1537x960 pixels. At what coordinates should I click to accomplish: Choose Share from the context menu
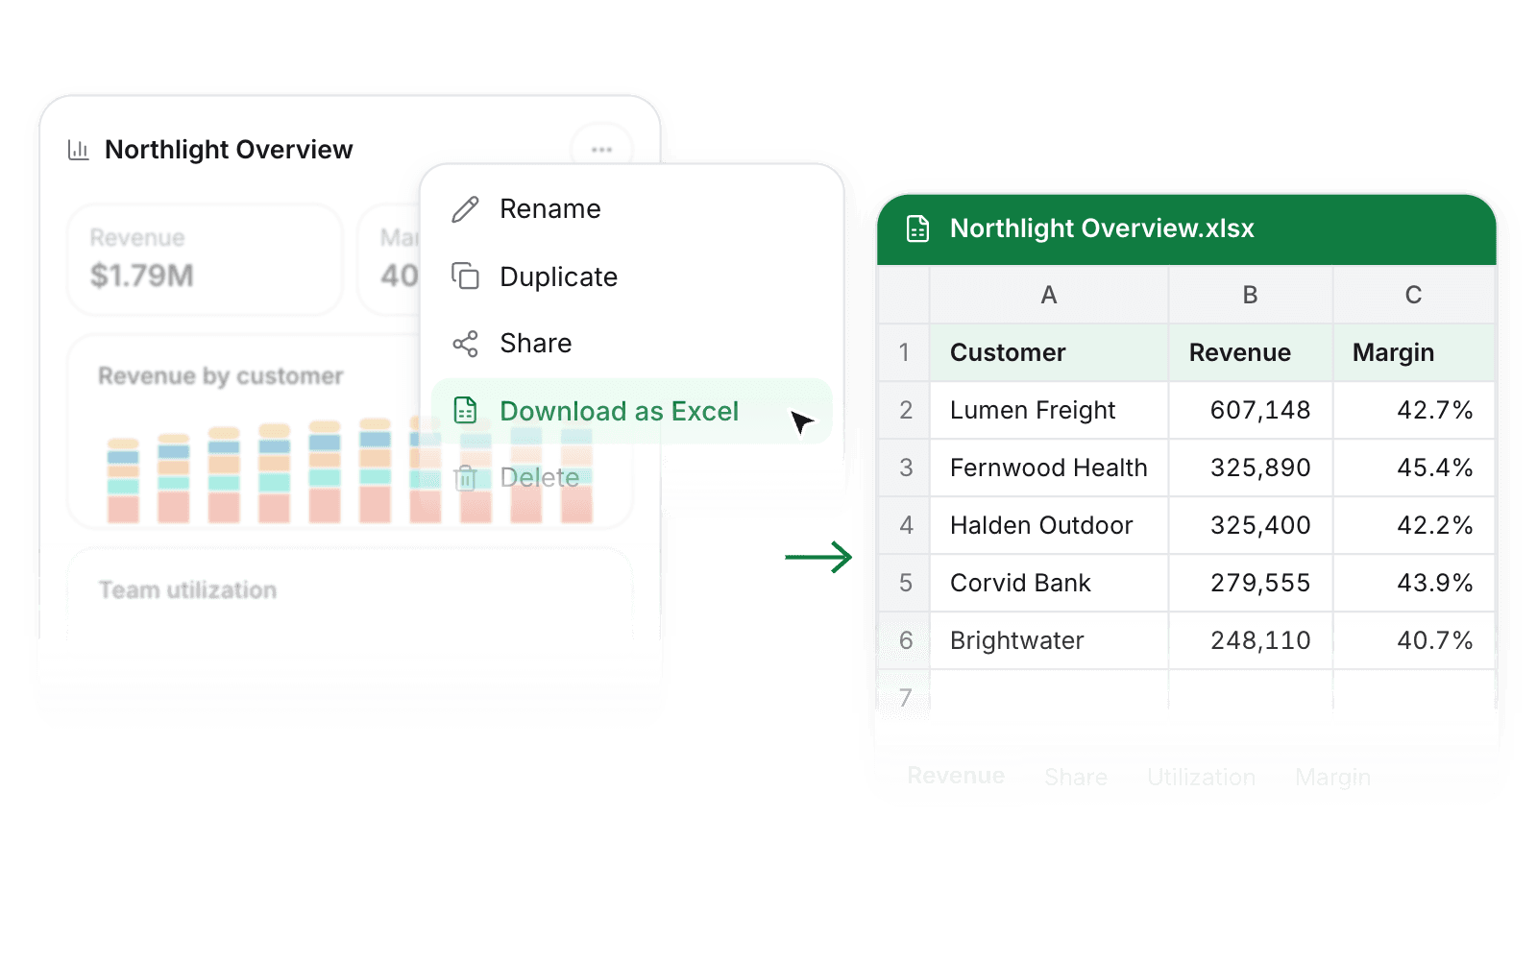point(632,344)
